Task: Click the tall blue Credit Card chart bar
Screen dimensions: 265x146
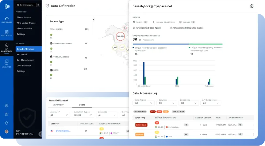Action: click(144, 73)
